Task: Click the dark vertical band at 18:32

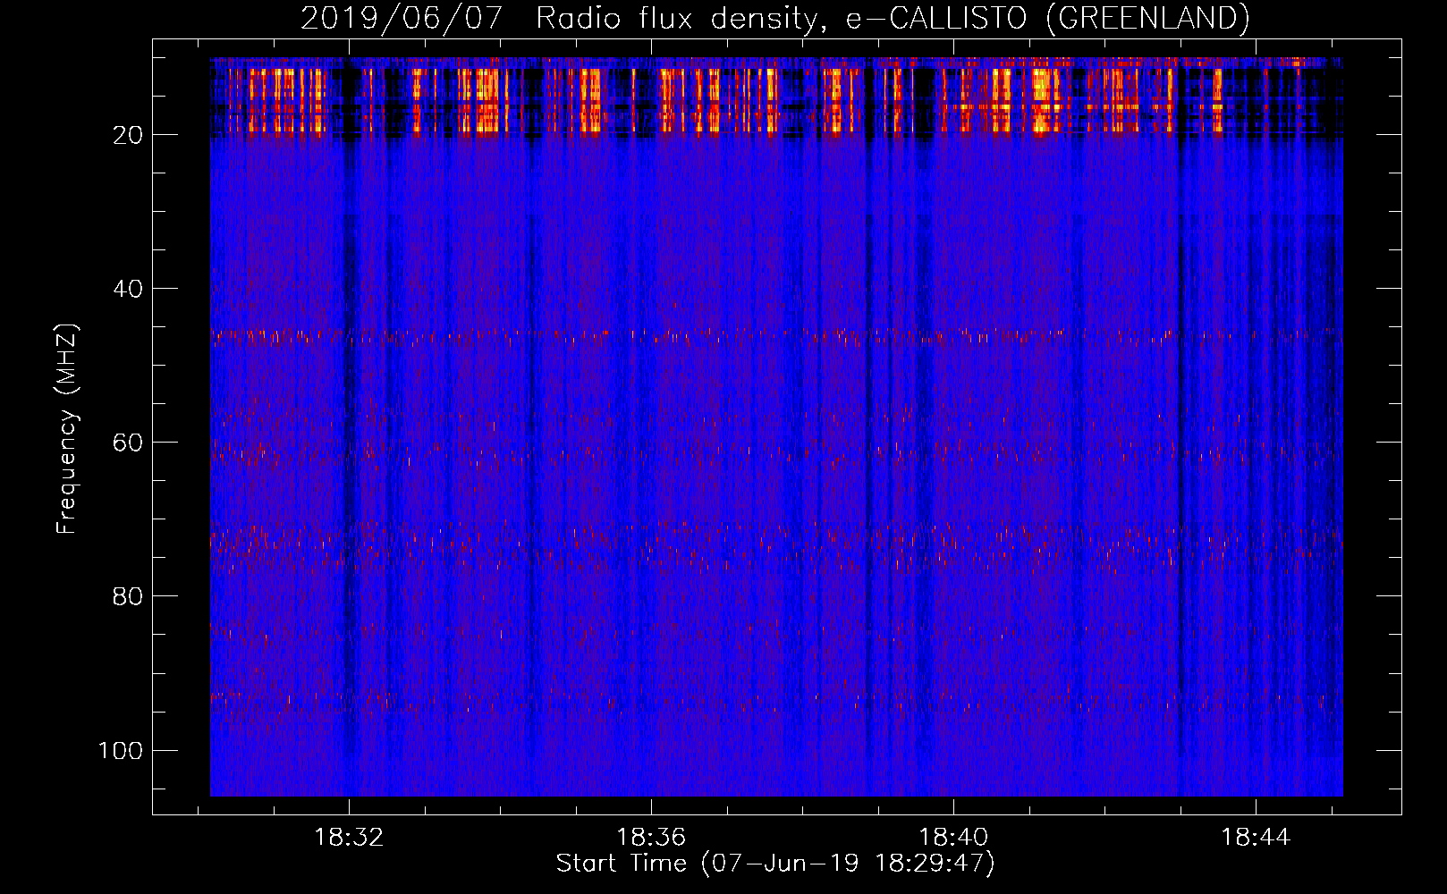Action: (x=349, y=447)
